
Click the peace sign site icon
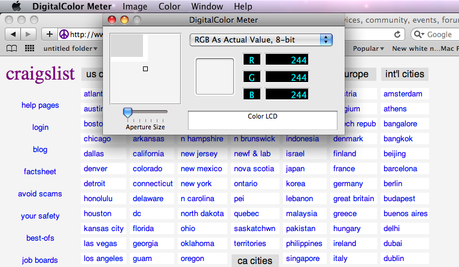[64, 34]
